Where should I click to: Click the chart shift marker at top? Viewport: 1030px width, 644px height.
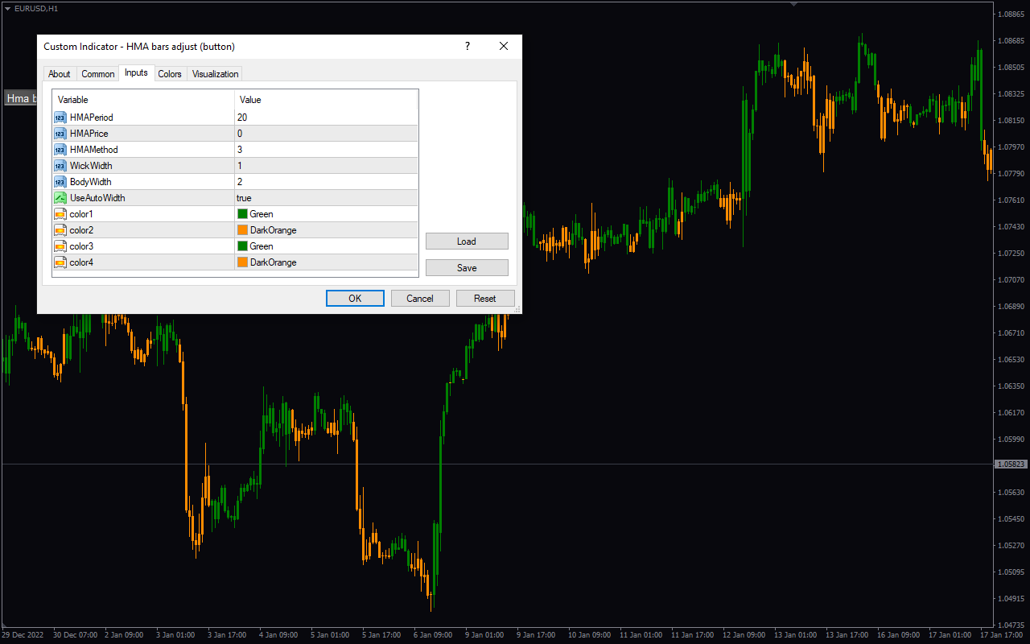[794, 4]
